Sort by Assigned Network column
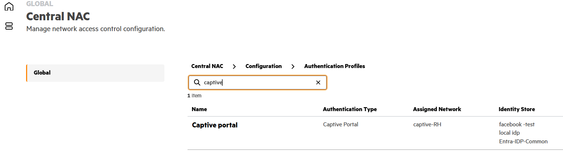This screenshot has width=563, height=156. coord(437,109)
